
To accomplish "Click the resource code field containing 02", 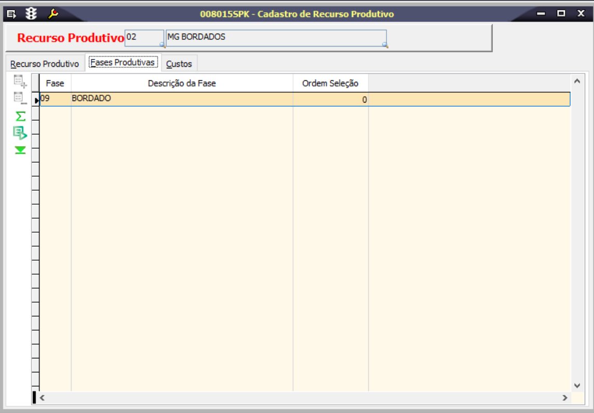I will [144, 38].
